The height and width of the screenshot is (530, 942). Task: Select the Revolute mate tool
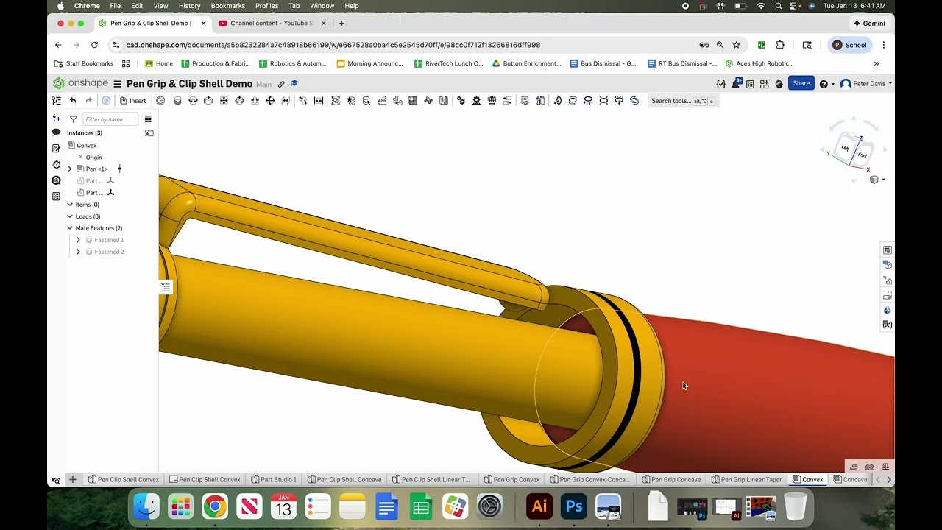pyautogui.click(x=193, y=101)
